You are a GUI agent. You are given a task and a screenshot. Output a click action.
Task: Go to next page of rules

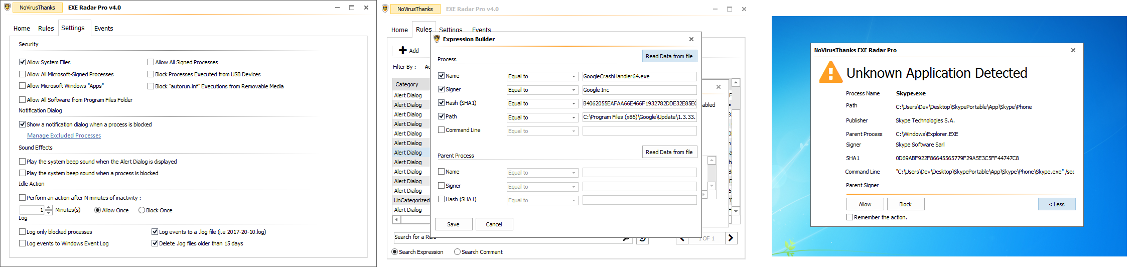[x=731, y=238]
